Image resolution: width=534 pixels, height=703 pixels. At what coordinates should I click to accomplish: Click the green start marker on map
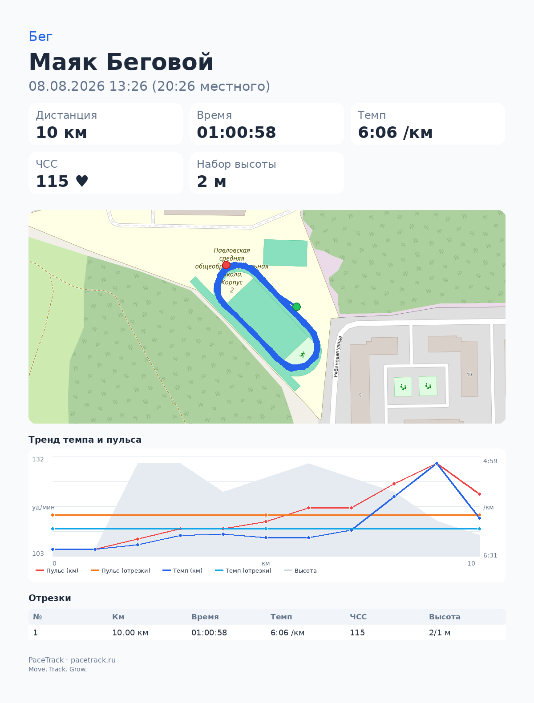point(297,307)
